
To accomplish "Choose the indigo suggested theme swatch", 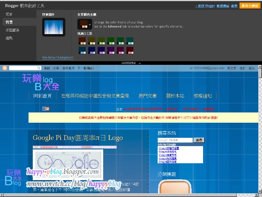I will [101, 50].
